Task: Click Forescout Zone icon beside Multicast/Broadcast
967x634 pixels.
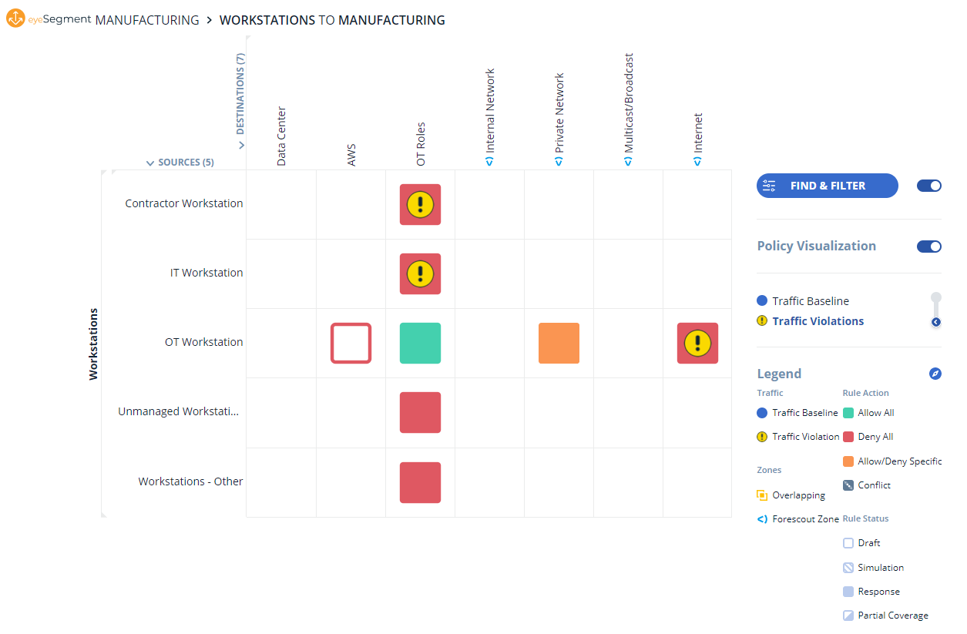Action: 628,162
